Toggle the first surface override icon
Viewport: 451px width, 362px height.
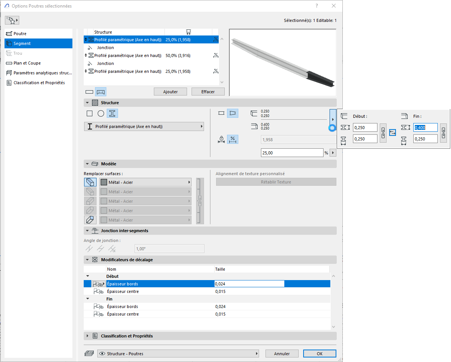[x=90, y=182]
